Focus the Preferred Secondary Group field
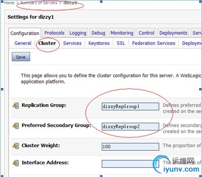202x177 pixels. (130, 127)
